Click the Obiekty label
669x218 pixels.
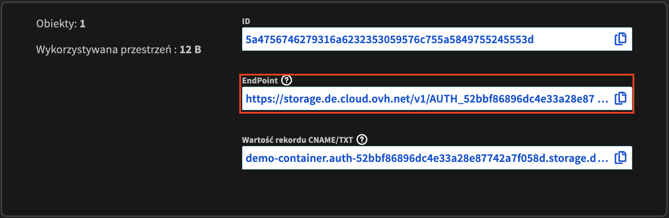pyautogui.click(x=56, y=24)
